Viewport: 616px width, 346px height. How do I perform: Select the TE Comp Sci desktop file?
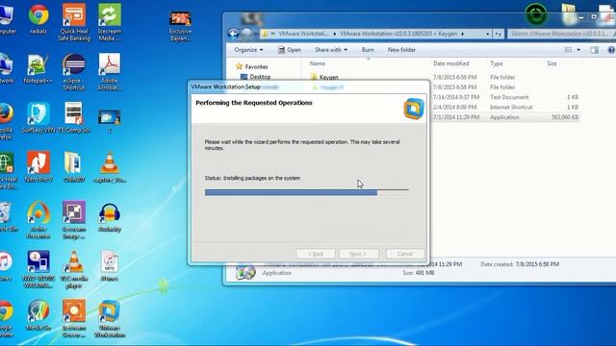[x=74, y=117]
